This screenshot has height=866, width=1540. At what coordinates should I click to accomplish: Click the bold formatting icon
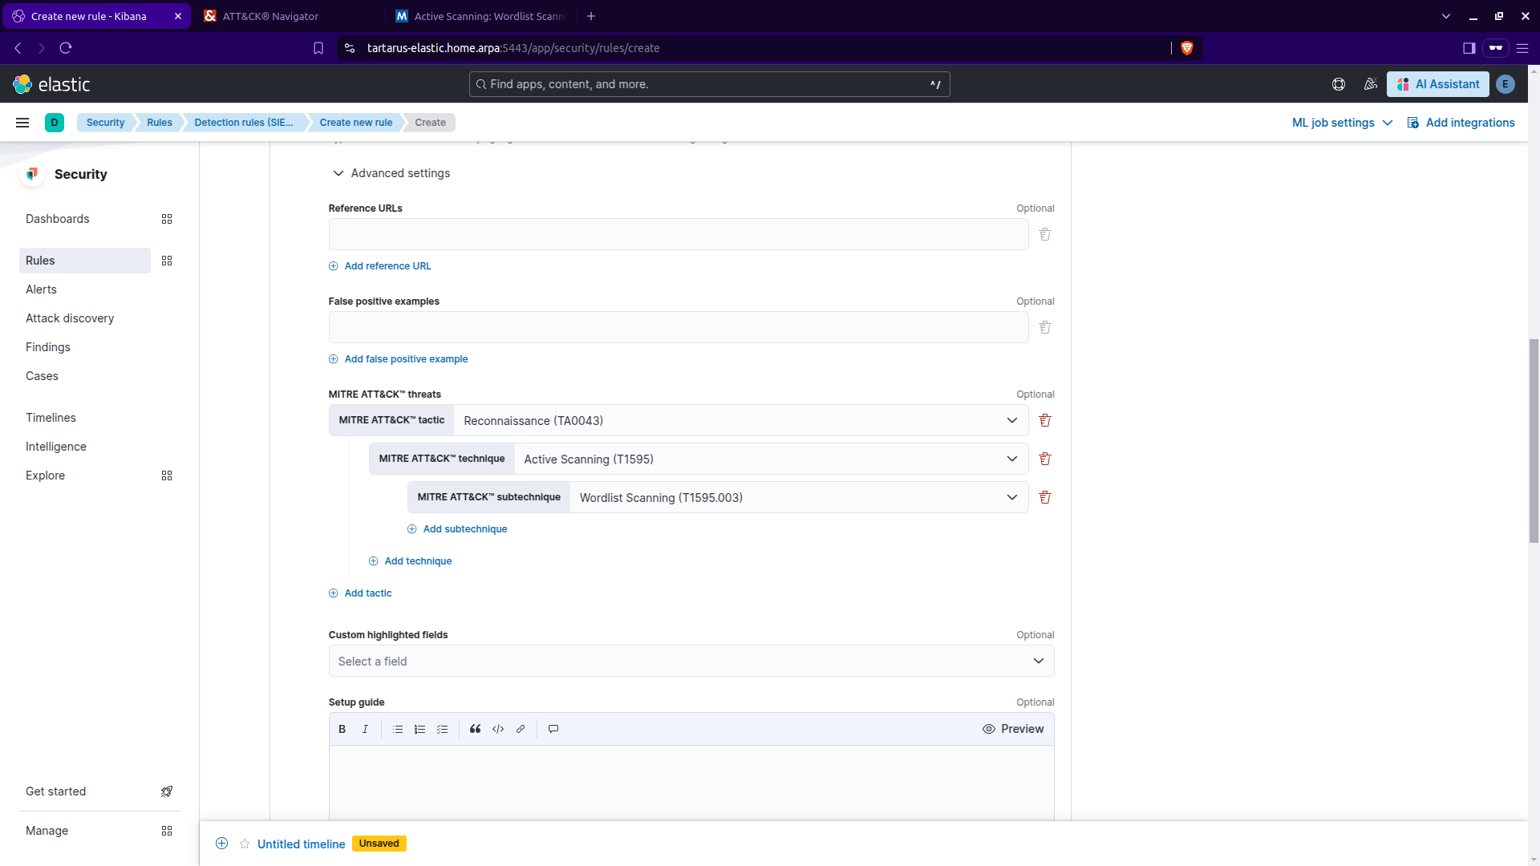[x=342, y=729]
